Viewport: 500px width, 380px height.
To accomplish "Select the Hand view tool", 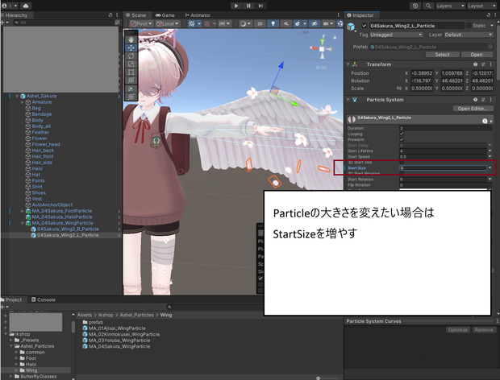I will click(131, 39).
